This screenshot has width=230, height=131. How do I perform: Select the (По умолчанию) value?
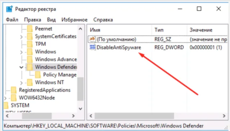[x=116, y=39]
